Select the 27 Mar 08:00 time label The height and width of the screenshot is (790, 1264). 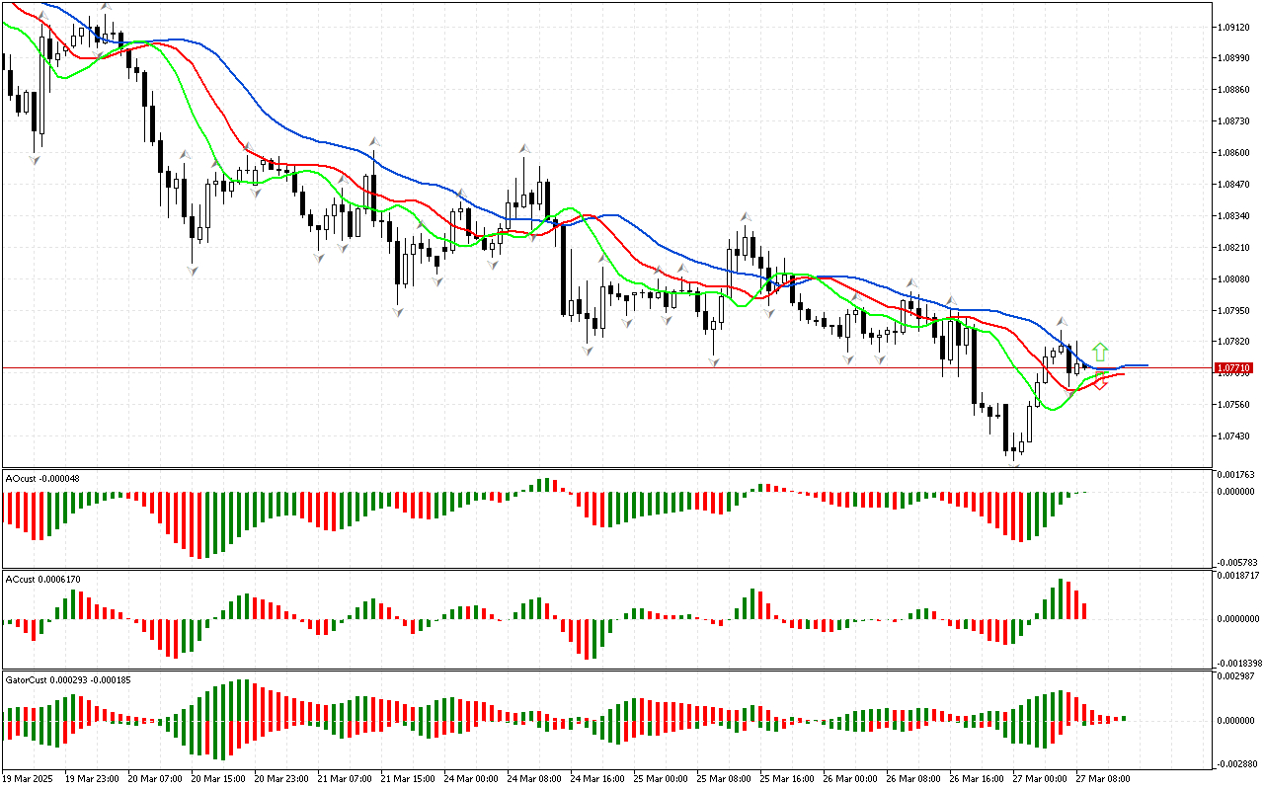(1104, 778)
